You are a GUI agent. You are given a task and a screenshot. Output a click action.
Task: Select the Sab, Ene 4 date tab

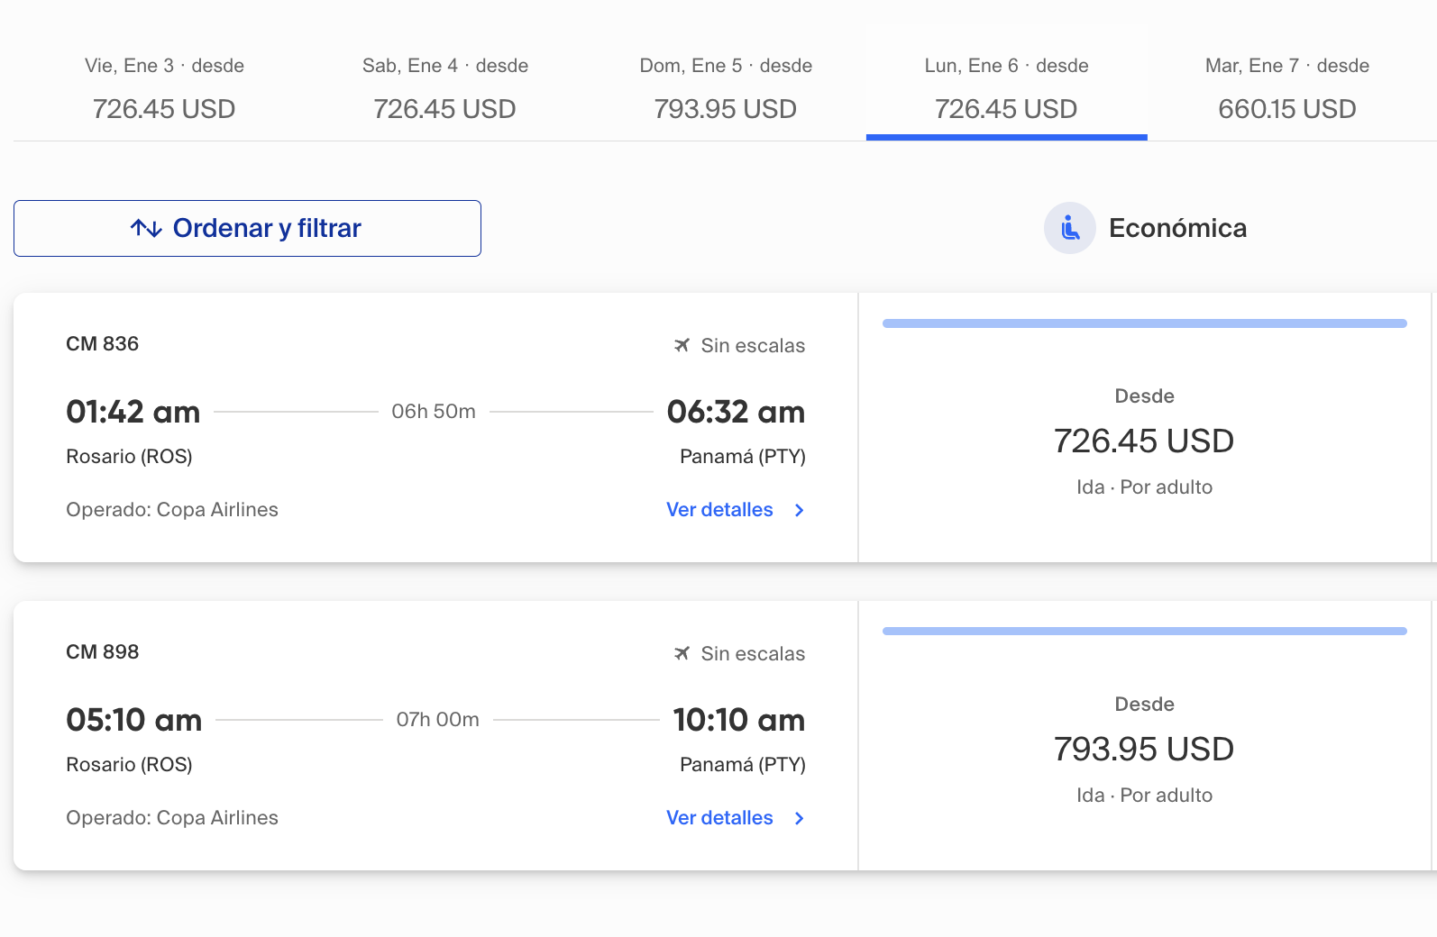coord(444,88)
